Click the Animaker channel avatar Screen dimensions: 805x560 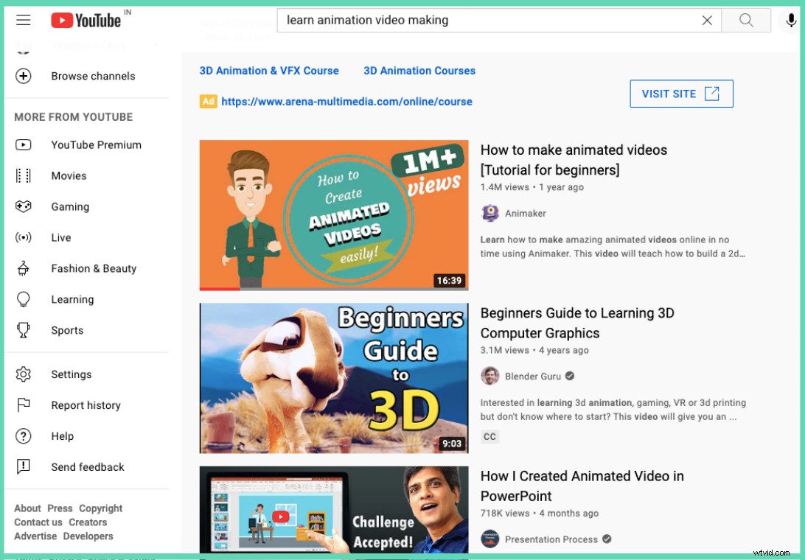pos(489,213)
